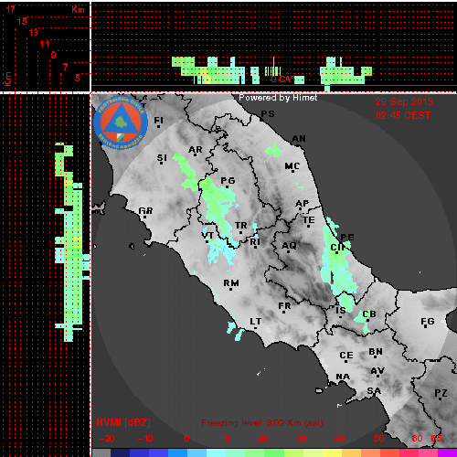Viewport: 457px width, 457px height.
Task: Click the 'Freezing level 3.02 Km (asl)' text
Action: click(x=262, y=423)
